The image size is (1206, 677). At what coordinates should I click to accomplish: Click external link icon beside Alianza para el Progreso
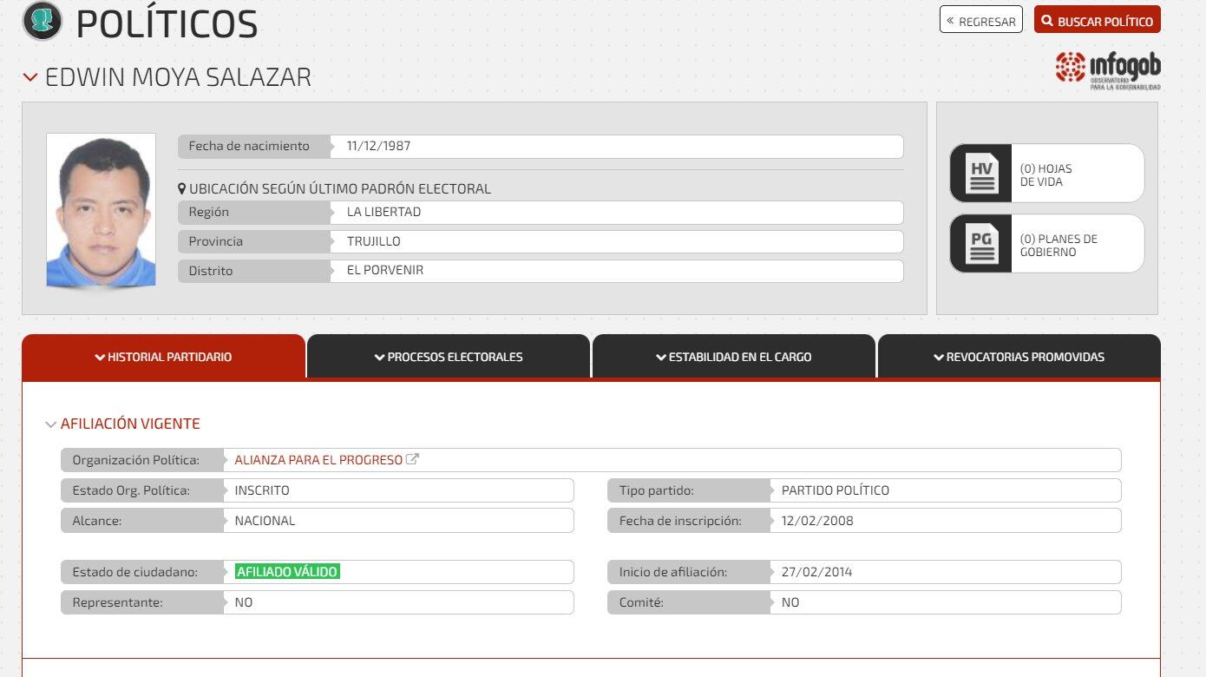(x=413, y=460)
